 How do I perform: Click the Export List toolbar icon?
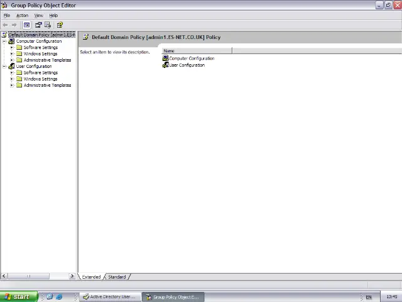[x=48, y=25]
